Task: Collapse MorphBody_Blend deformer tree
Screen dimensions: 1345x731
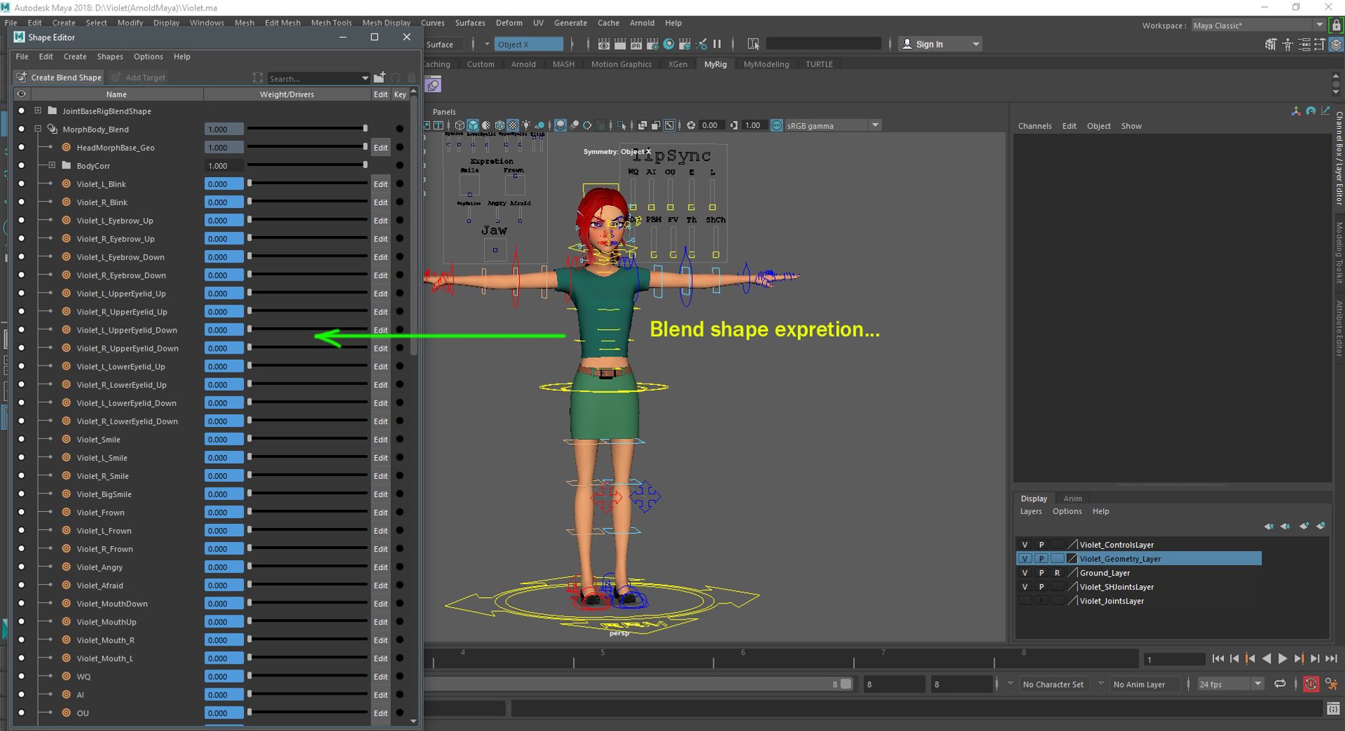Action: click(38, 129)
